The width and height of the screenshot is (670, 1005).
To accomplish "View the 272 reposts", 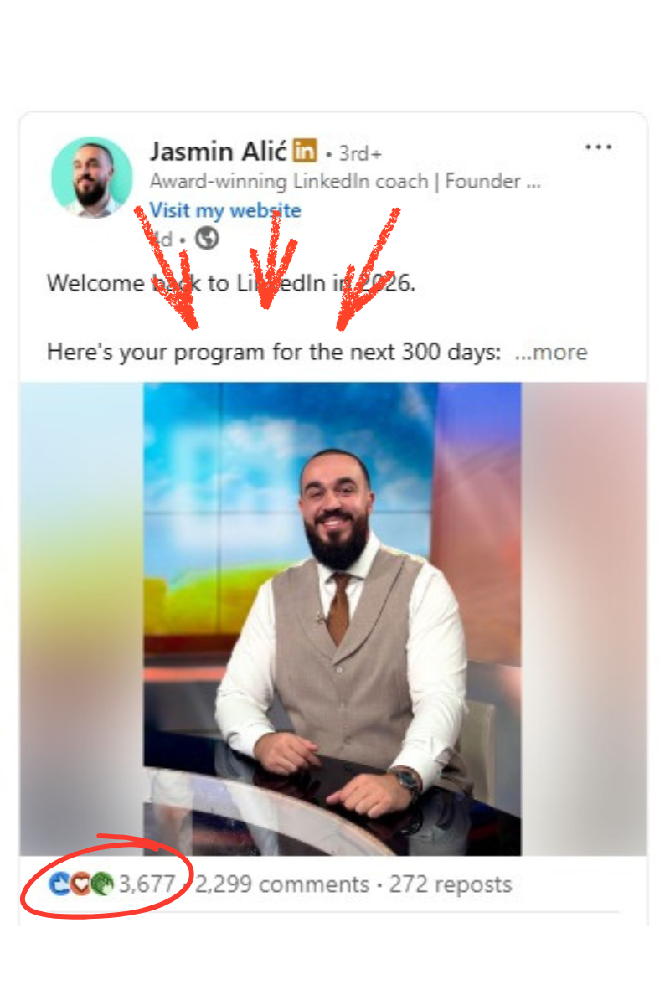I will point(451,884).
